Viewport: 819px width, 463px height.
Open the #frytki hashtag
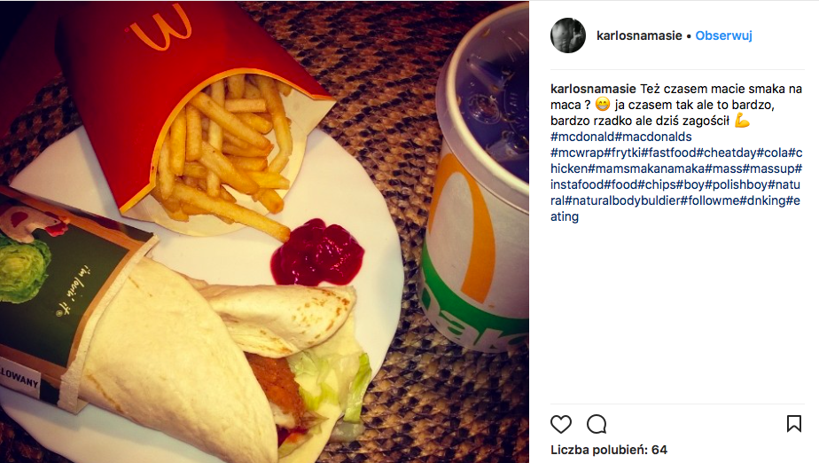coord(622,153)
